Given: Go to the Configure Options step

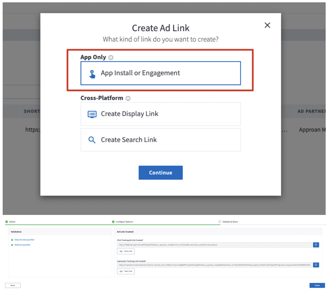Looking at the screenshot, I should [x=124, y=222].
